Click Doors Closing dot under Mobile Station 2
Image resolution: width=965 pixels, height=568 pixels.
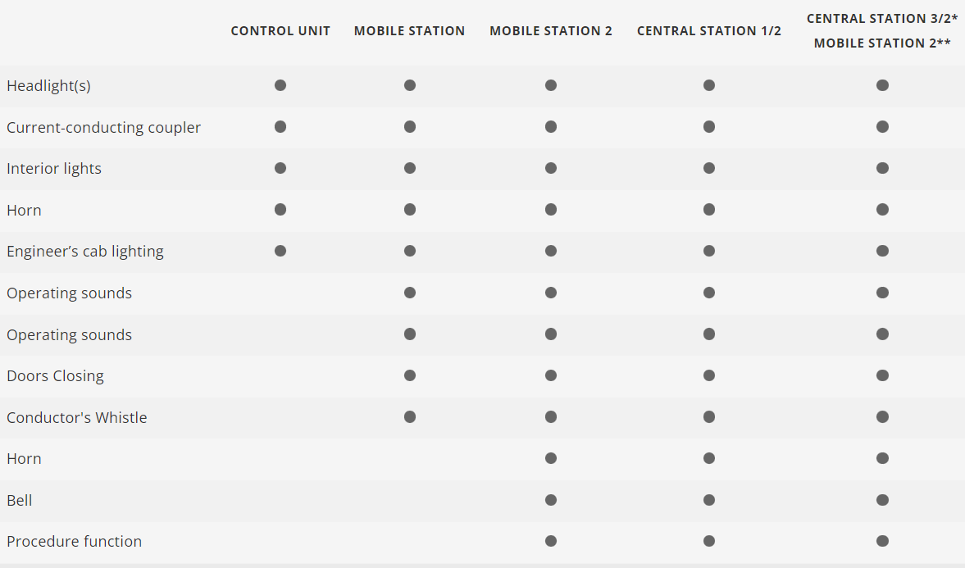551,375
